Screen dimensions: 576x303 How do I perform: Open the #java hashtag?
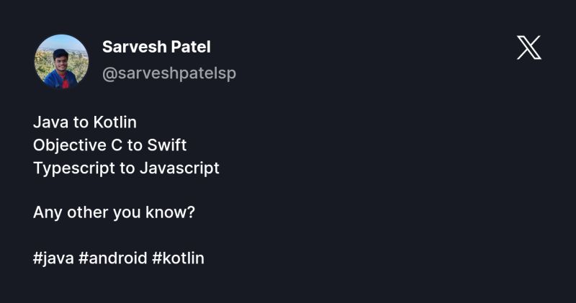point(53,258)
